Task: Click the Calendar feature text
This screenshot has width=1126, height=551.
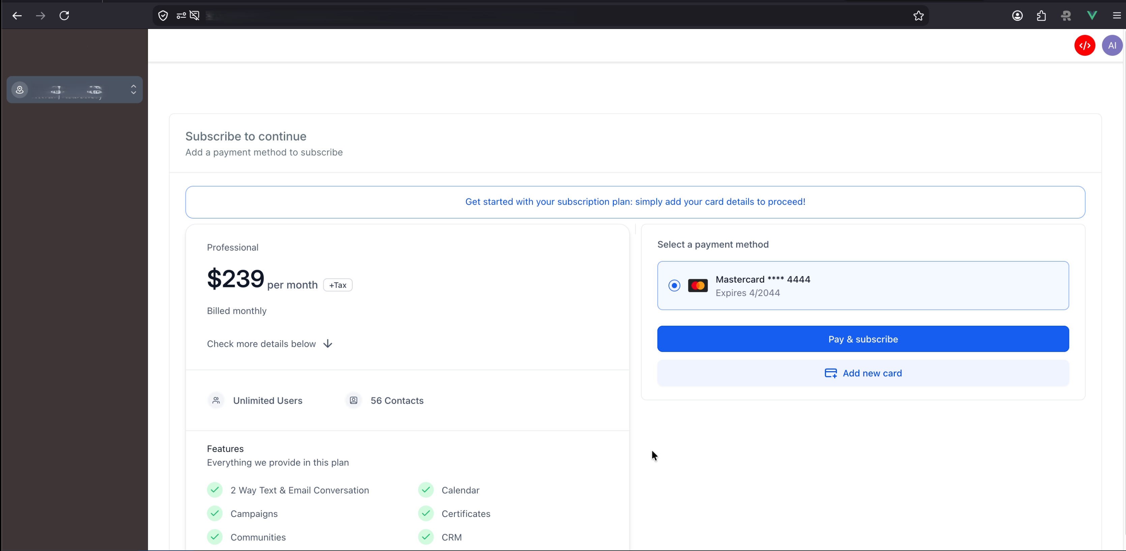Action: tap(460, 490)
